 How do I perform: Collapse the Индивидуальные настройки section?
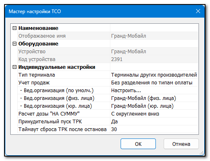pos(14,67)
